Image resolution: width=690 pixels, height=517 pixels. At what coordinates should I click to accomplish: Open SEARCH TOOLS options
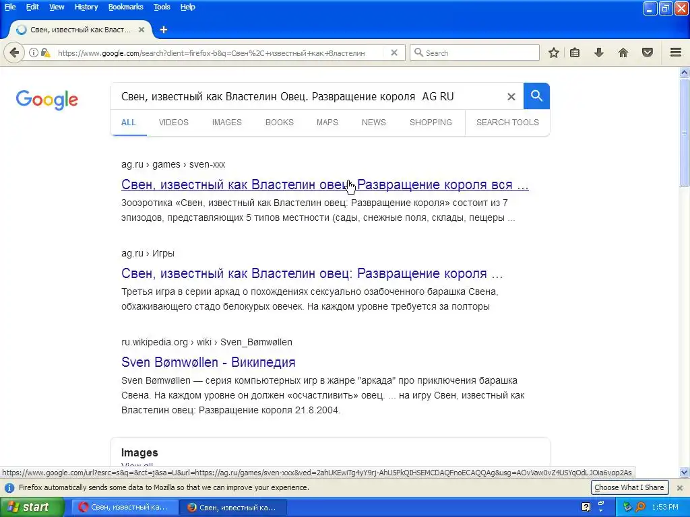pos(507,123)
